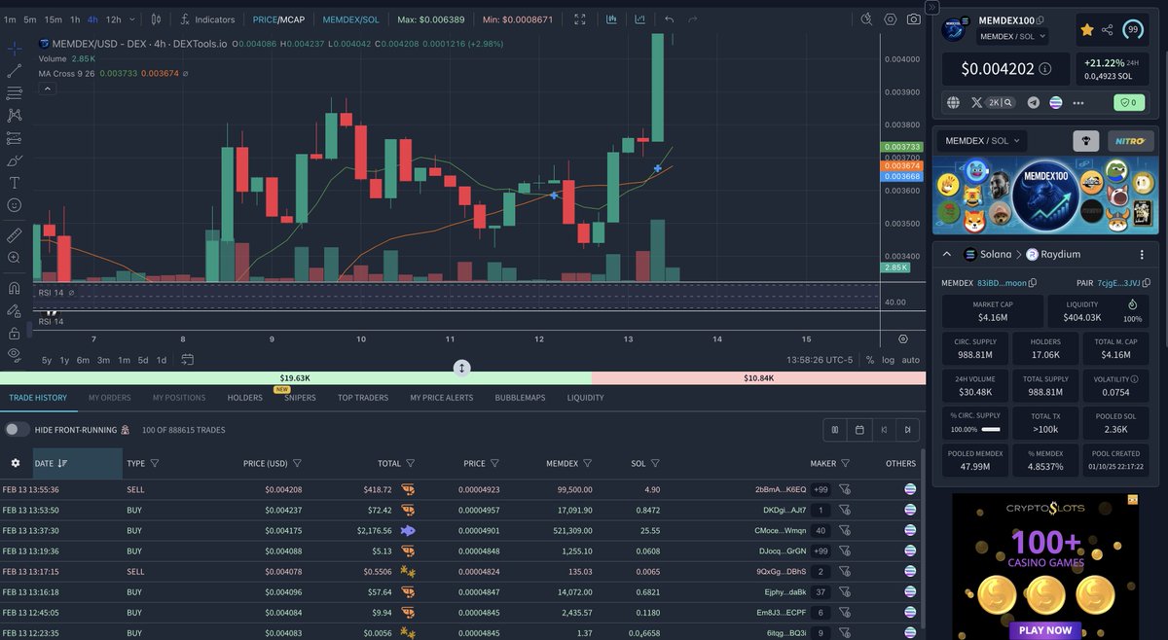This screenshot has height=640, width=1168.
Task: Click the red $10.84K sell volume bar
Action: pyautogui.click(x=757, y=377)
